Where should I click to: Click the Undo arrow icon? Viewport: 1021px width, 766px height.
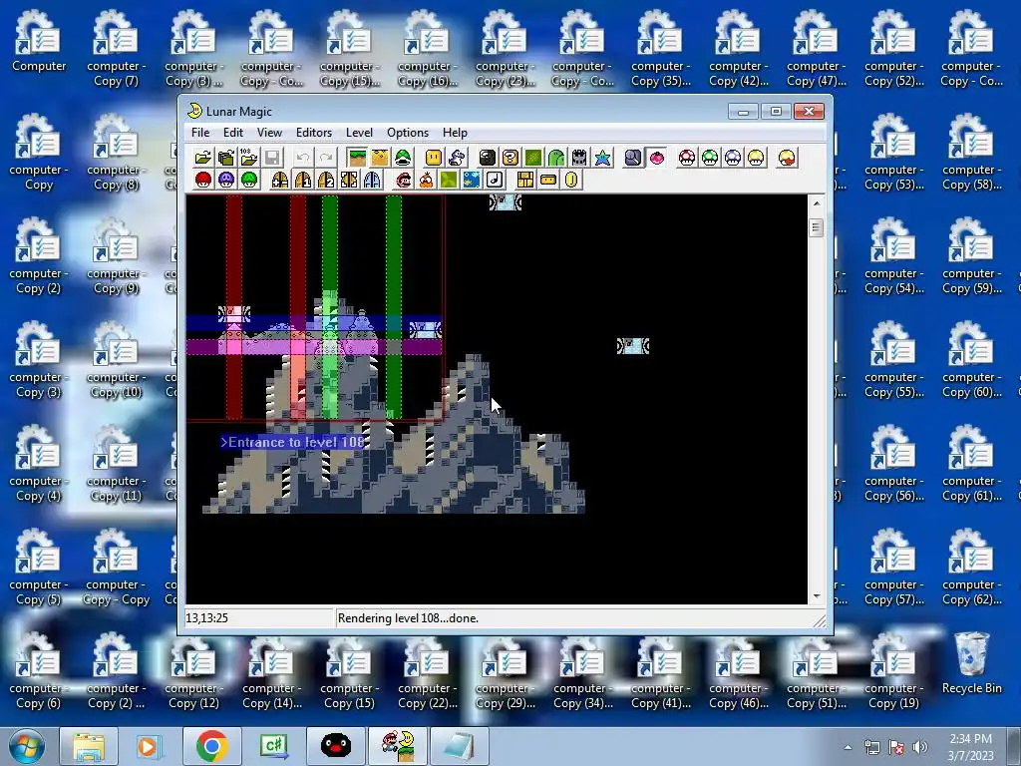[x=303, y=158]
